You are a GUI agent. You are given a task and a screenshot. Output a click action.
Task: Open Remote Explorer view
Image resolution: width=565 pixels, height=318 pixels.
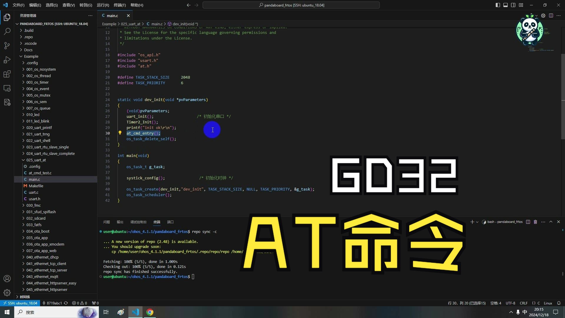[x=7, y=88]
